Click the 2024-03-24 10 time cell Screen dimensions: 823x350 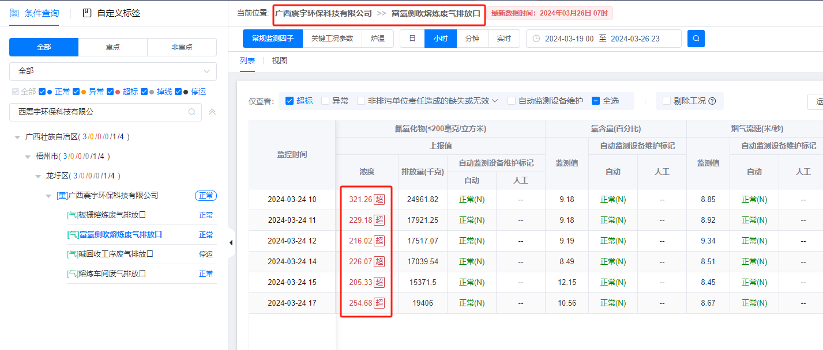(292, 200)
